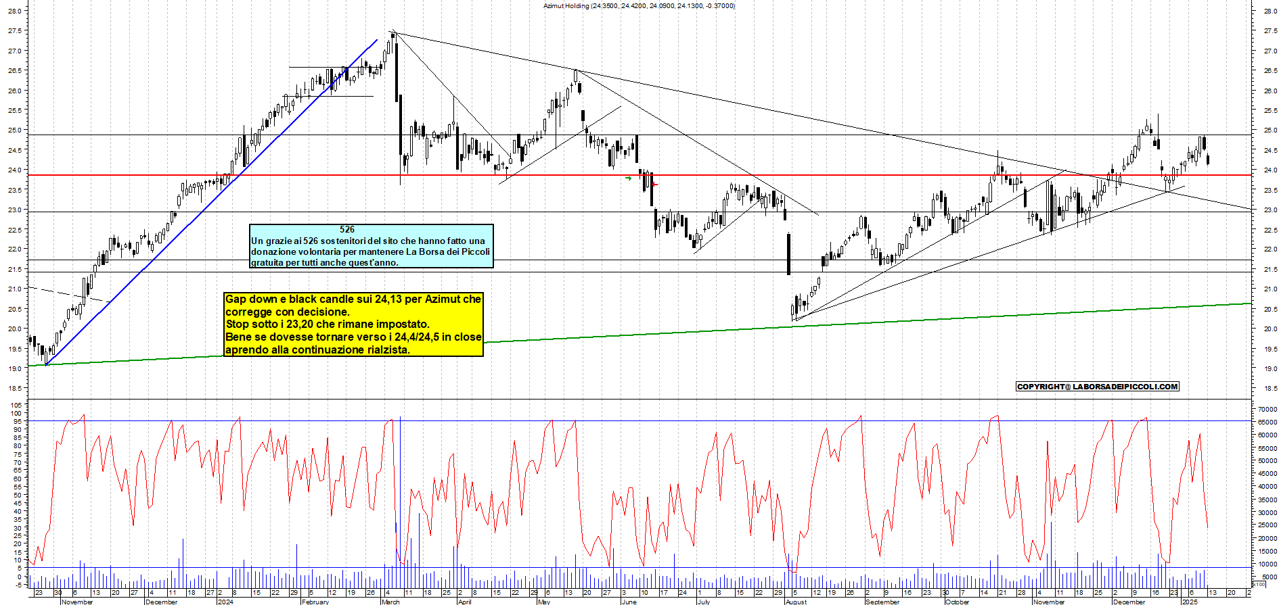Click the '70000' volume scale label

1267,410
